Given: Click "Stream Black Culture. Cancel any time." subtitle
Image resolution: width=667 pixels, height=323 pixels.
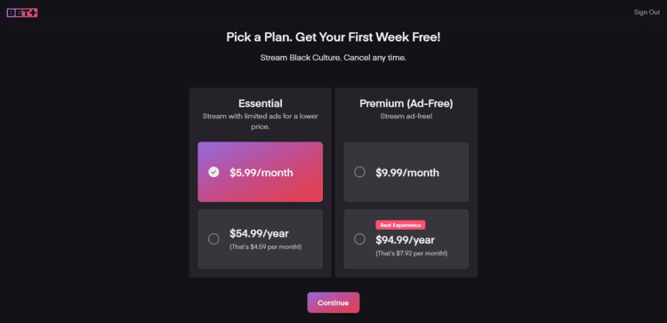Looking at the screenshot, I should [333, 58].
